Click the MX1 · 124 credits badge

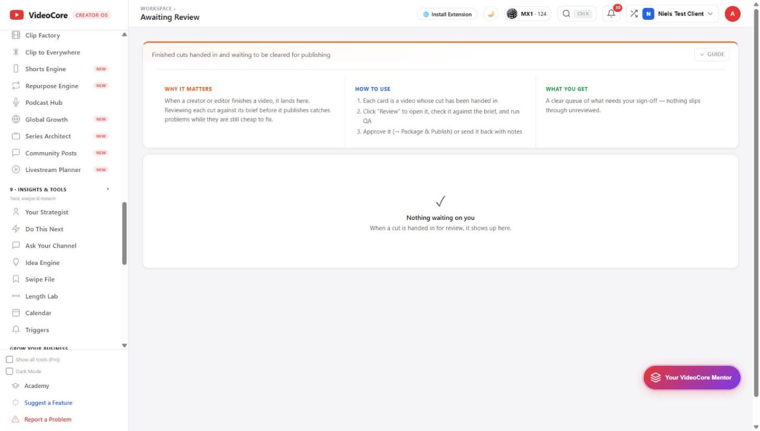[x=528, y=14]
